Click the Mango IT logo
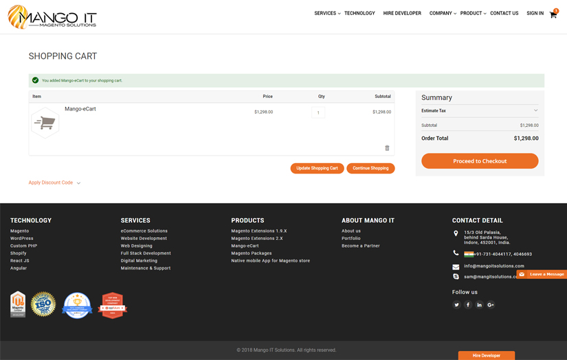567x360 pixels. click(x=52, y=16)
